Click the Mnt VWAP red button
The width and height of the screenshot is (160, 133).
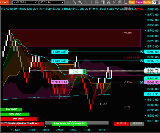click(18, 119)
